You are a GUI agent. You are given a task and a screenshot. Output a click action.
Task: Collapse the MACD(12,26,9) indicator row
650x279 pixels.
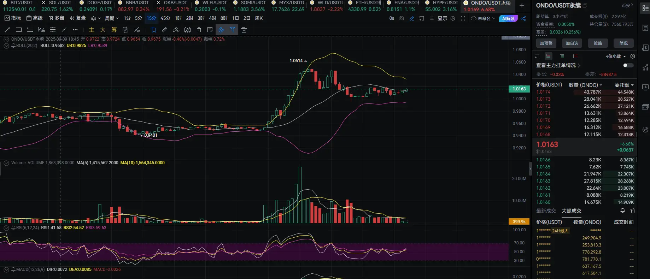point(6,269)
